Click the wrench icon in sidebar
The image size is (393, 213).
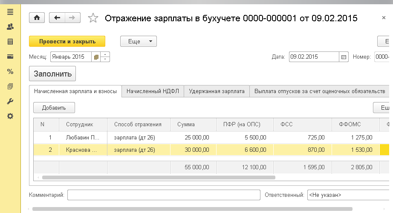pos(10,101)
